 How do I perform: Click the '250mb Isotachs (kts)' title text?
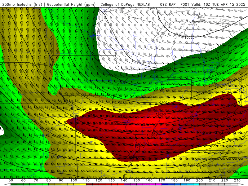pos(22,5)
